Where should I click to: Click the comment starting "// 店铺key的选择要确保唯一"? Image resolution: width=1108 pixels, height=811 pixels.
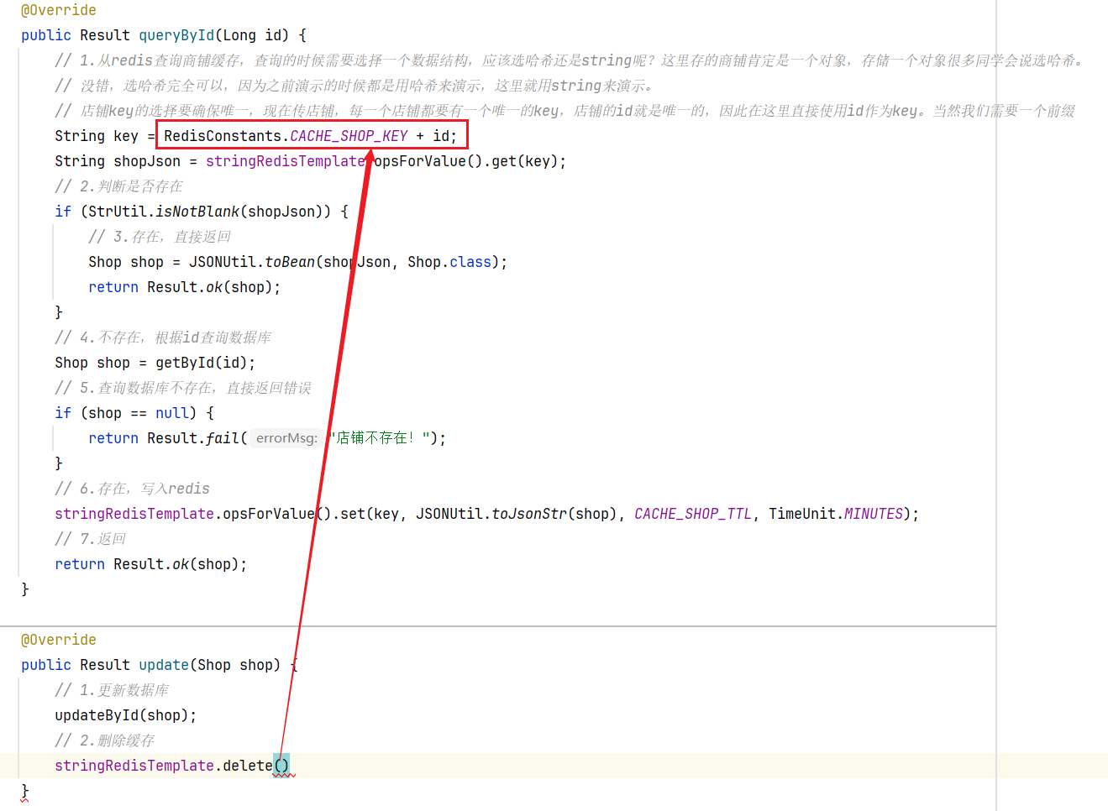[x=565, y=111]
